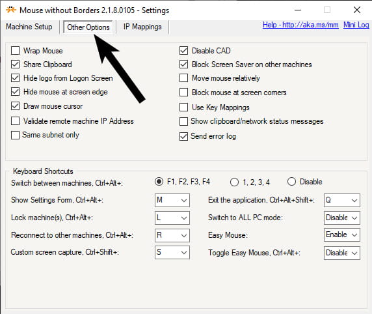
Task: Click the Lock machine(s), Ctrl+Alt+ label
Action: (52, 218)
